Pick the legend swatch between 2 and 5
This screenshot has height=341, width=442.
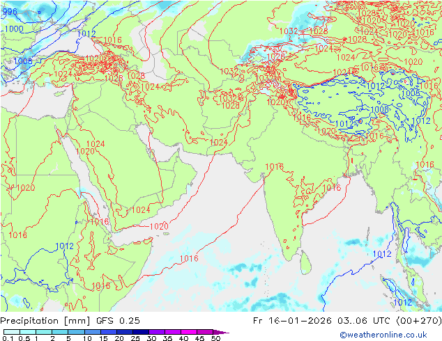60,332
